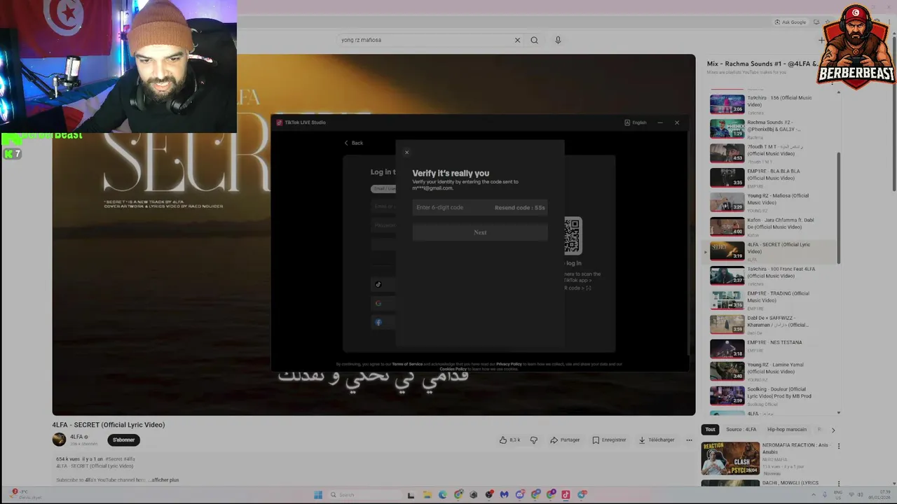Click the Partager share button

coord(565,440)
